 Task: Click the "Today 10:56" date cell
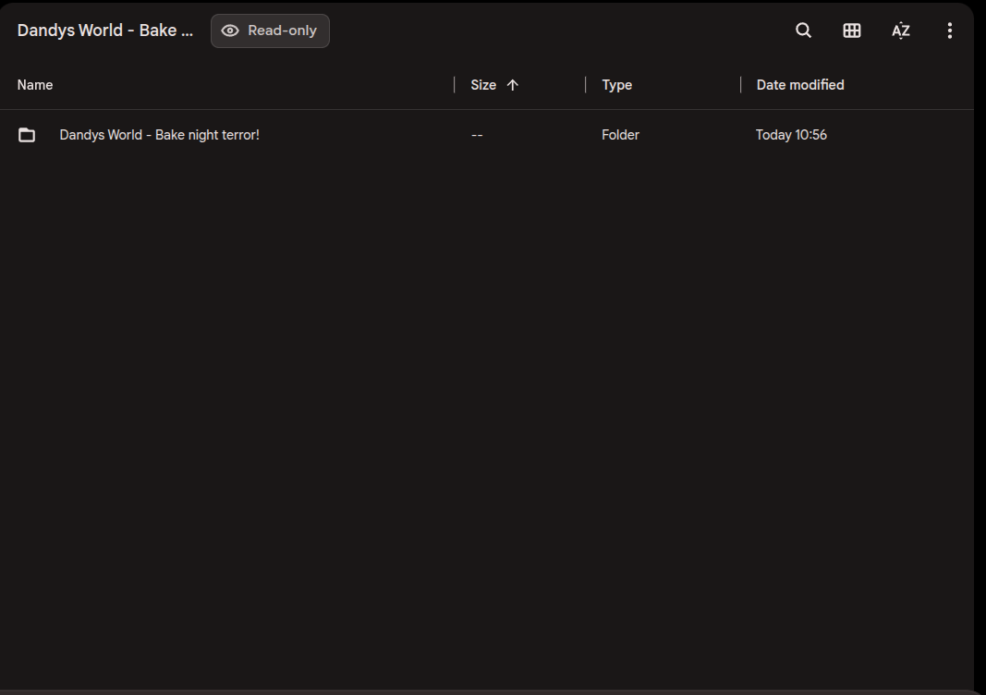click(x=791, y=135)
